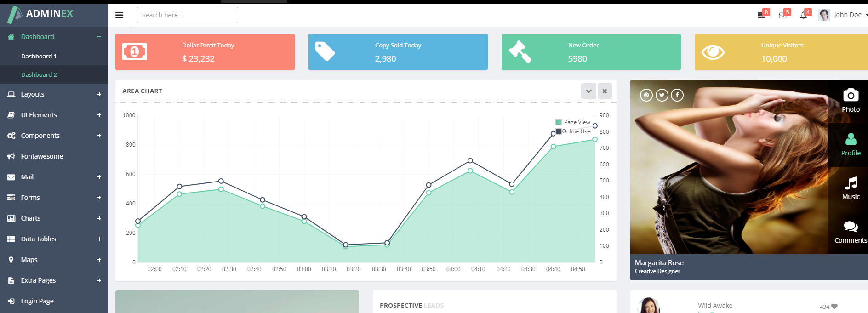
Task: Click the Twitter icon on profile photo
Action: tap(662, 95)
